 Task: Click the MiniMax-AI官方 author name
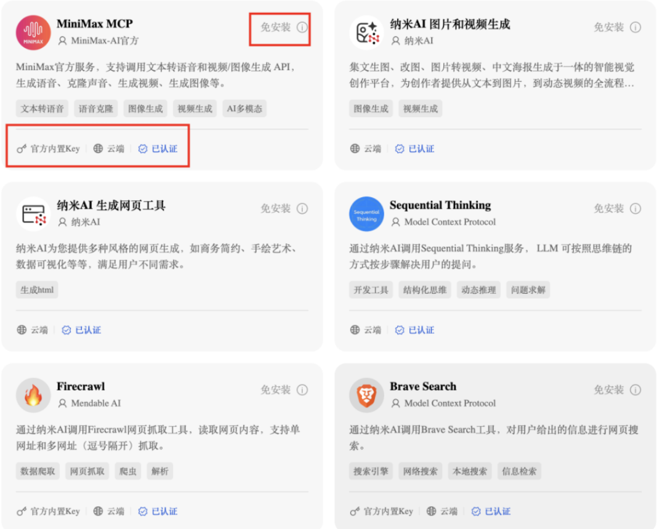[105, 41]
